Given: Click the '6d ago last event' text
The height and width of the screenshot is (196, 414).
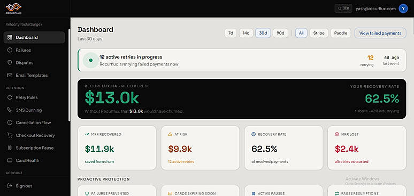Looking at the screenshot, I should pyautogui.click(x=391, y=60).
